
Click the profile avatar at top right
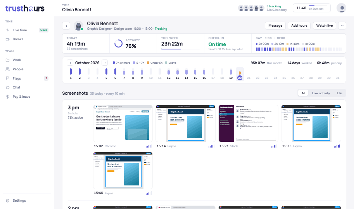(341, 8)
